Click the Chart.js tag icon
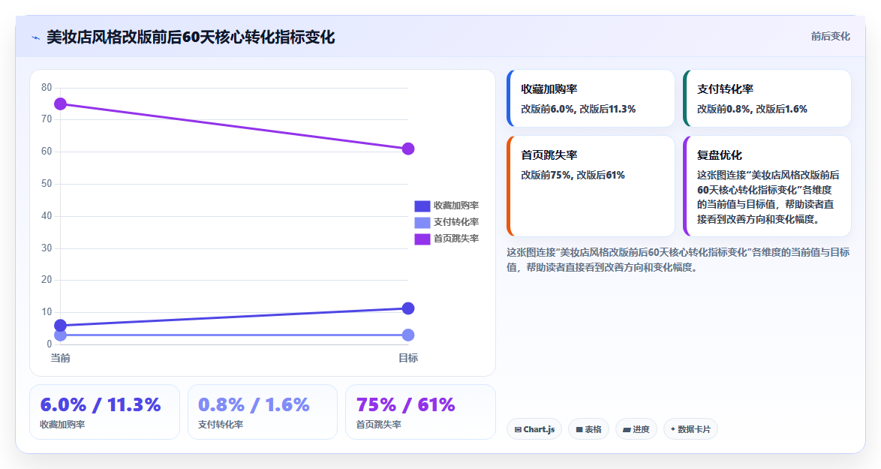Image resolution: width=881 pixels, height=469 pixels. tap(518, 430)
